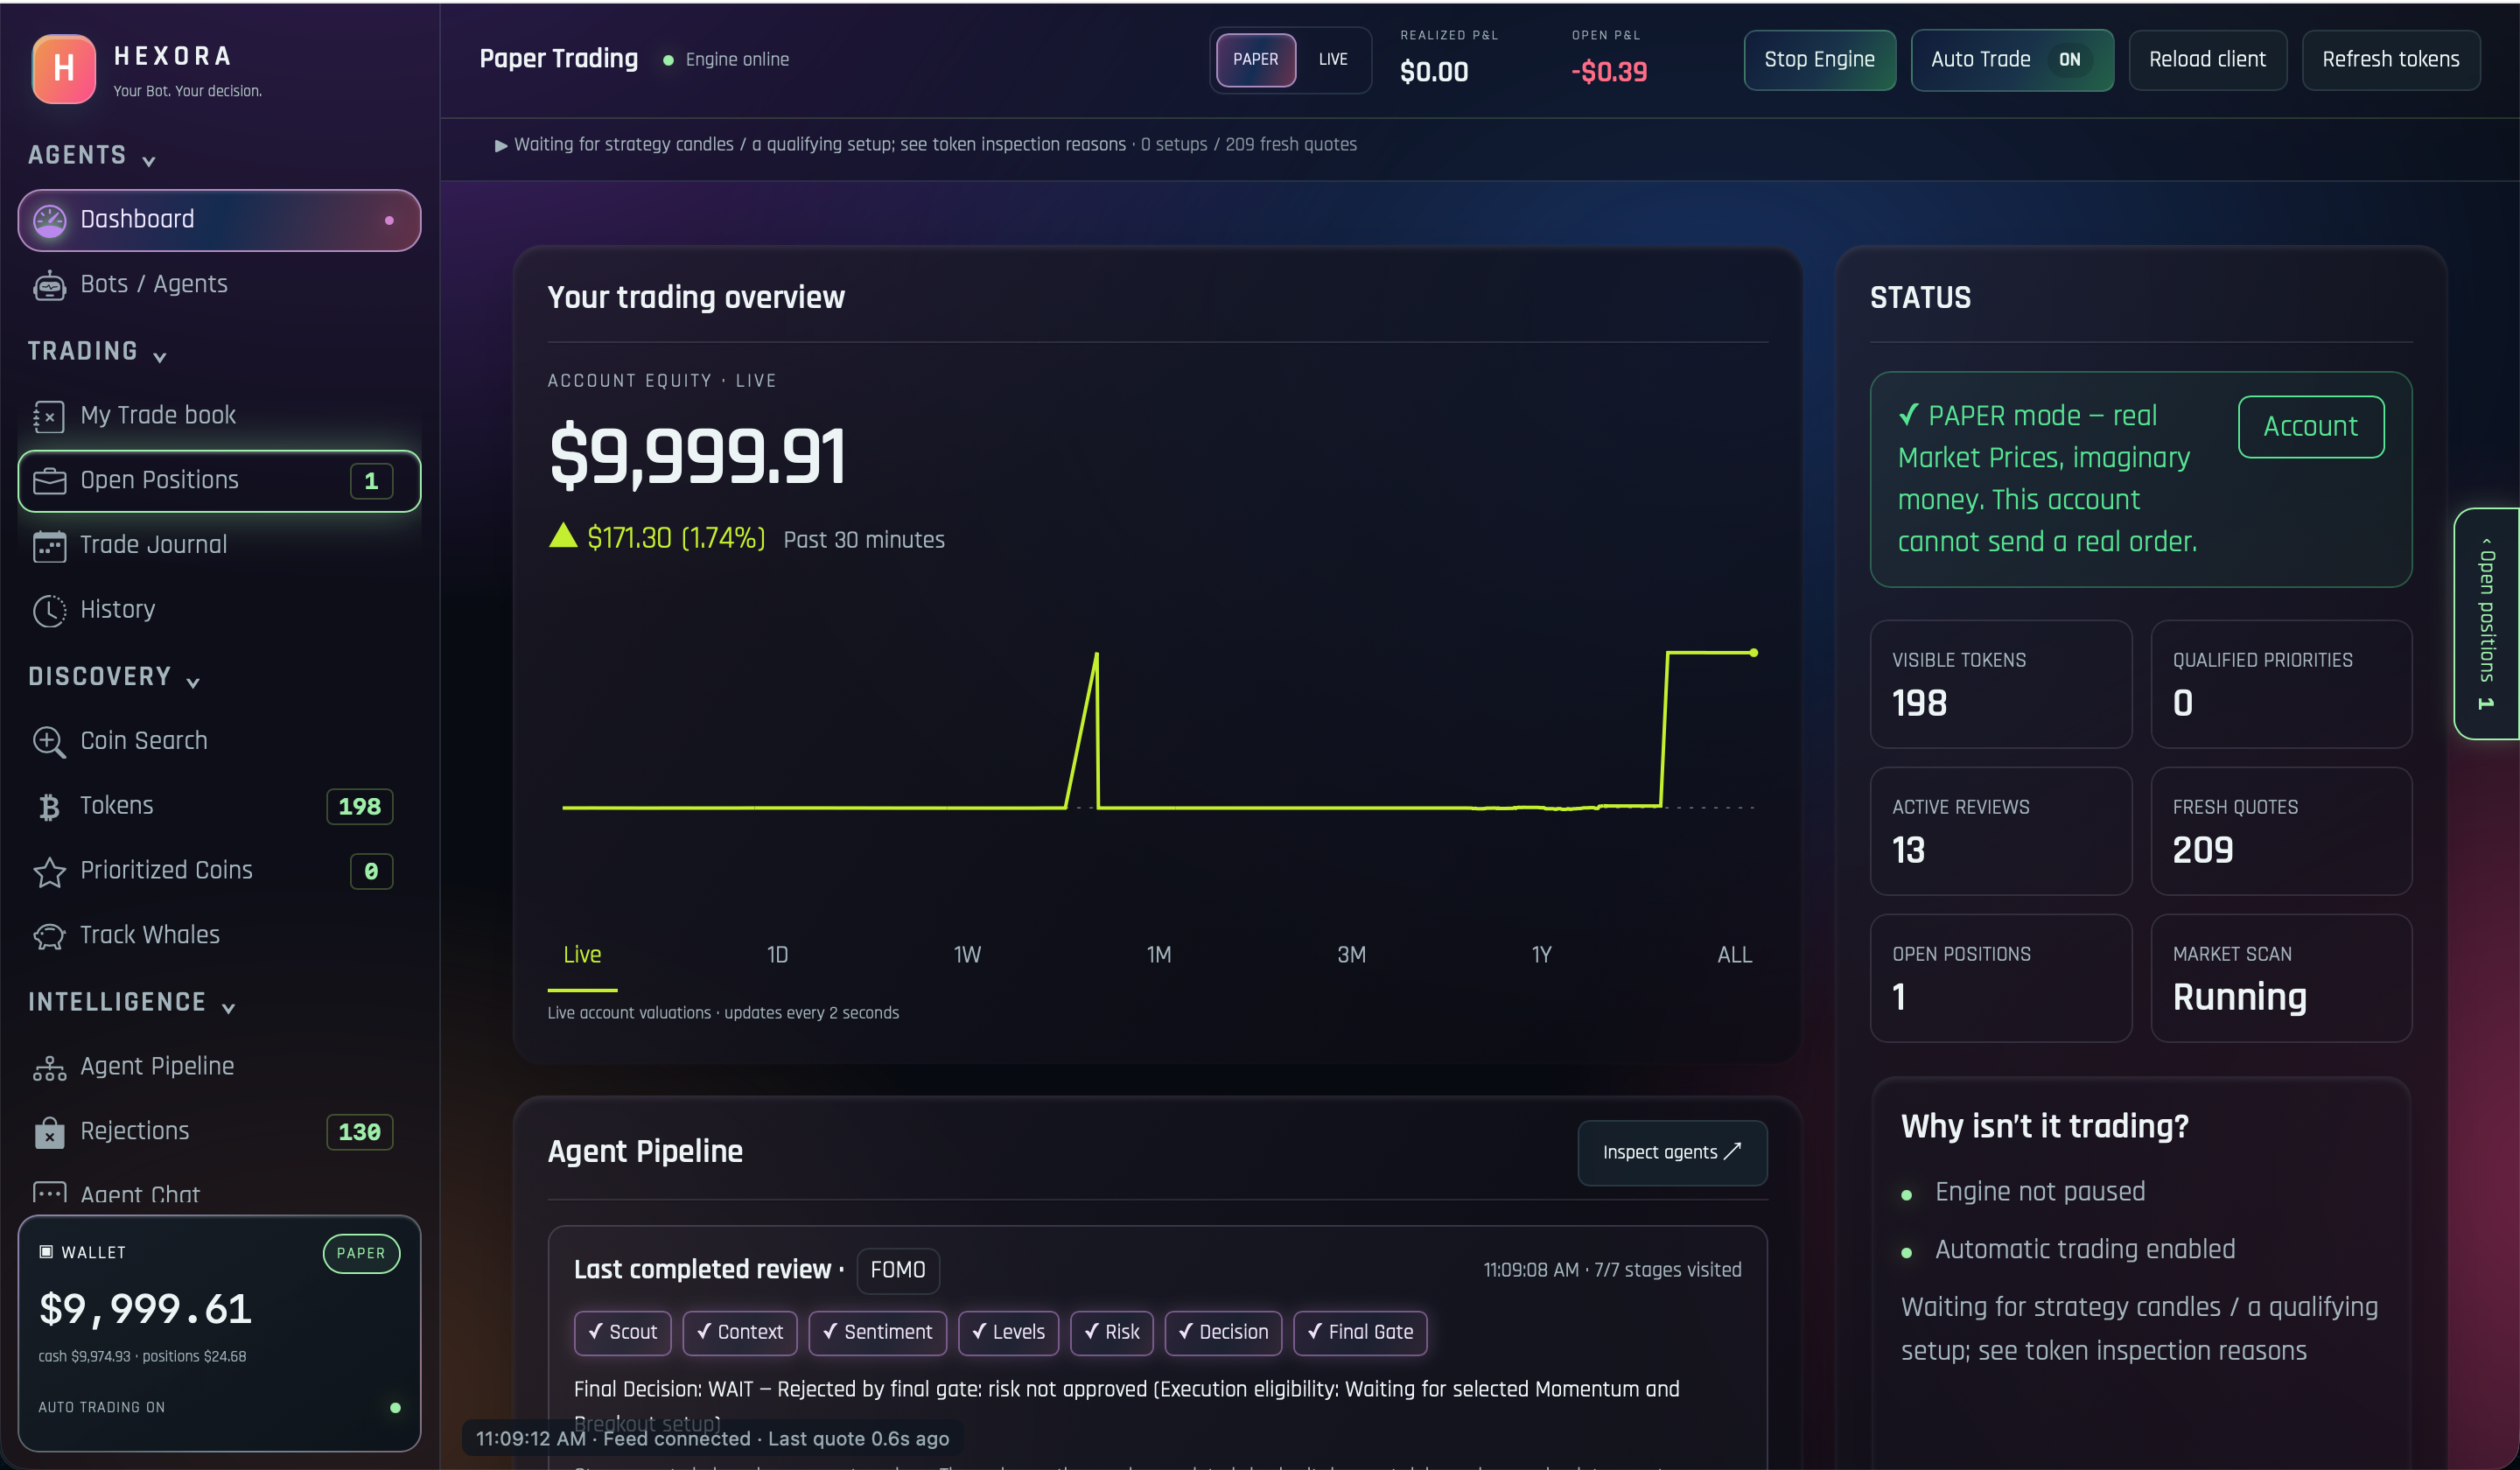Click the Rejections count badge 130
The image size is (2520, 1470).
click(359, 1132)
